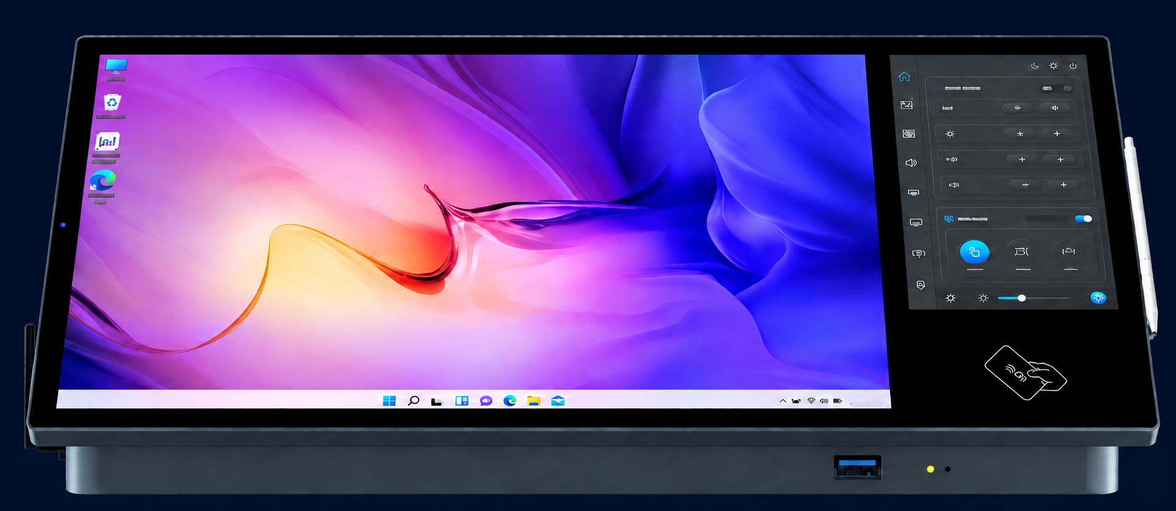
Task: Open Wi-Fi settings from the system tray
Action: pos(811,401)
